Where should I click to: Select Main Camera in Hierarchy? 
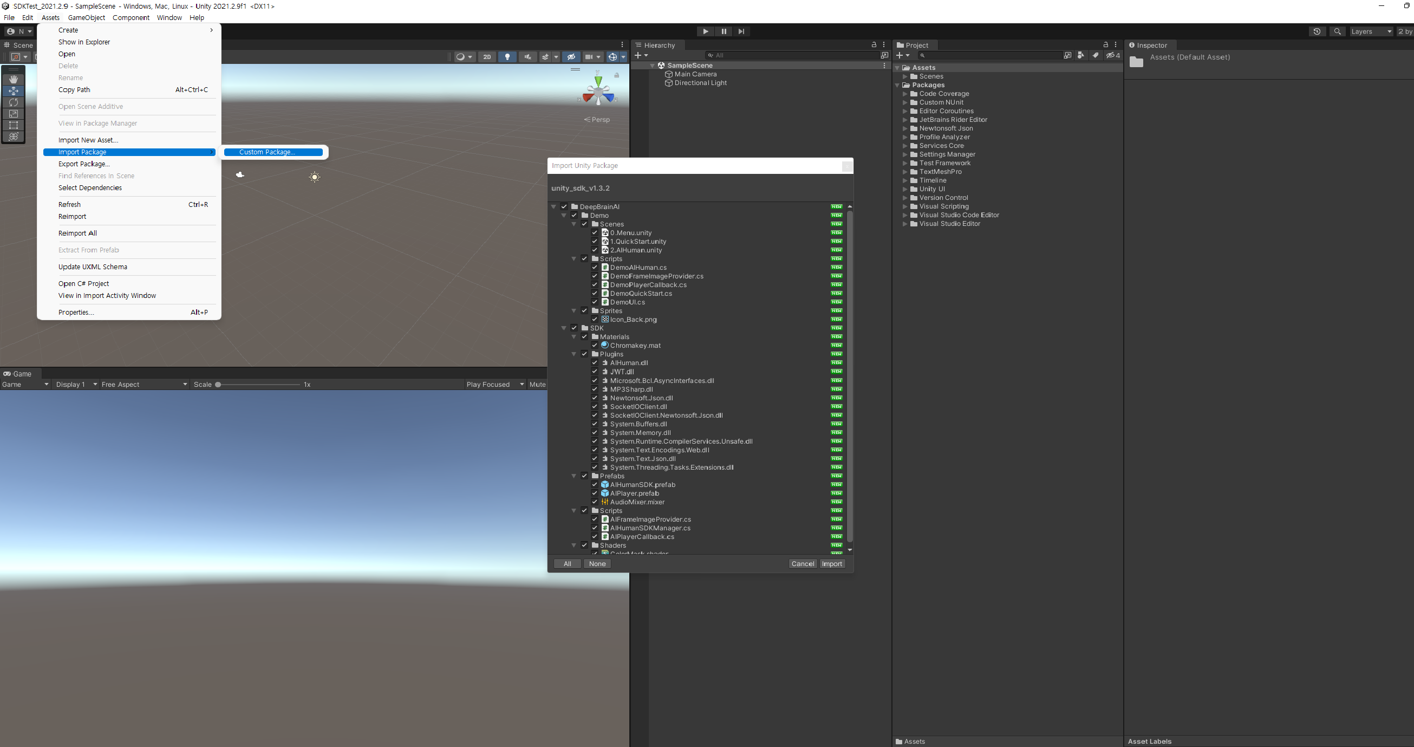click(695, 74)
